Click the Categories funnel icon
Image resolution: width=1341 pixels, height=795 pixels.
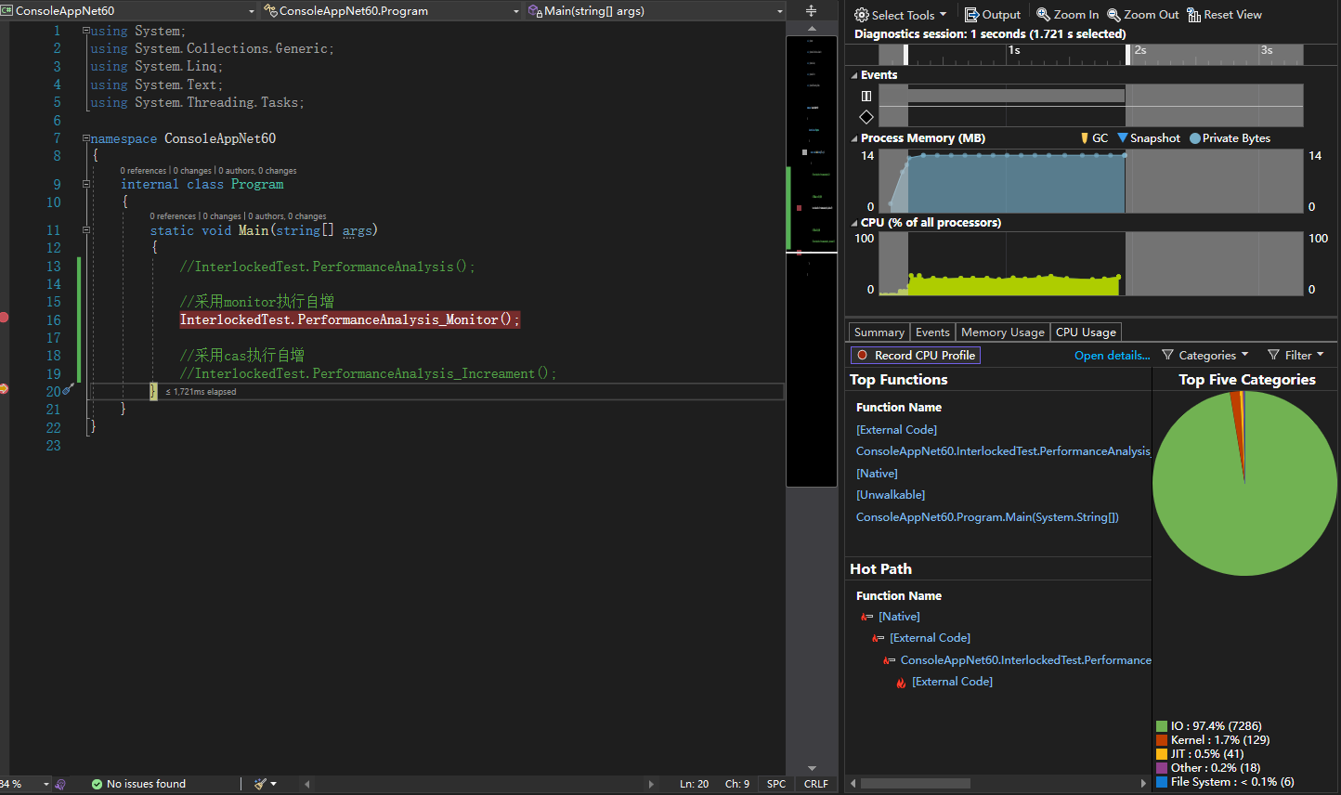click(x=1167, y=355)
